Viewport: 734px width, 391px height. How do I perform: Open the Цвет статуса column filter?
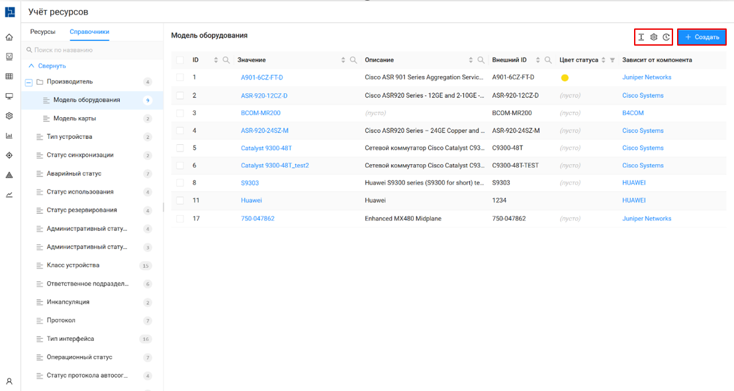(x=612, y=60)
